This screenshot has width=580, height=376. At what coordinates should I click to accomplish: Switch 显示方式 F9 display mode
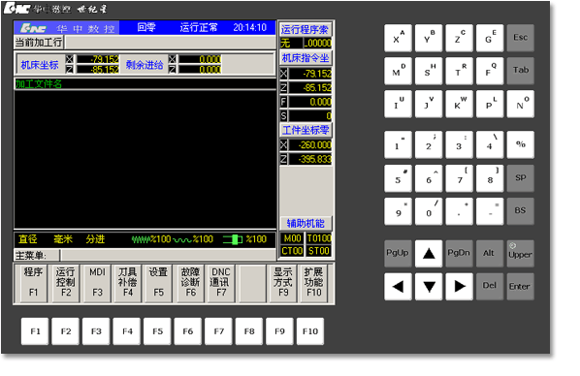[x=283, y=283]
